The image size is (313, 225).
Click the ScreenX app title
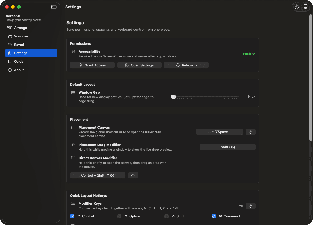[x=13, y=16]
